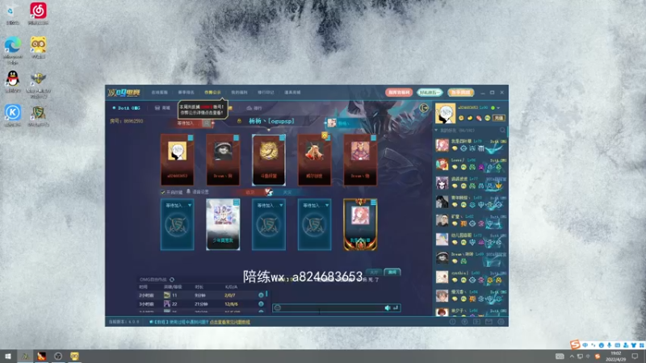The height and width of the screenshot is (363, 646).
Task: Toggle the checkbox below the a824683653 card
Action: click(163, 192)
